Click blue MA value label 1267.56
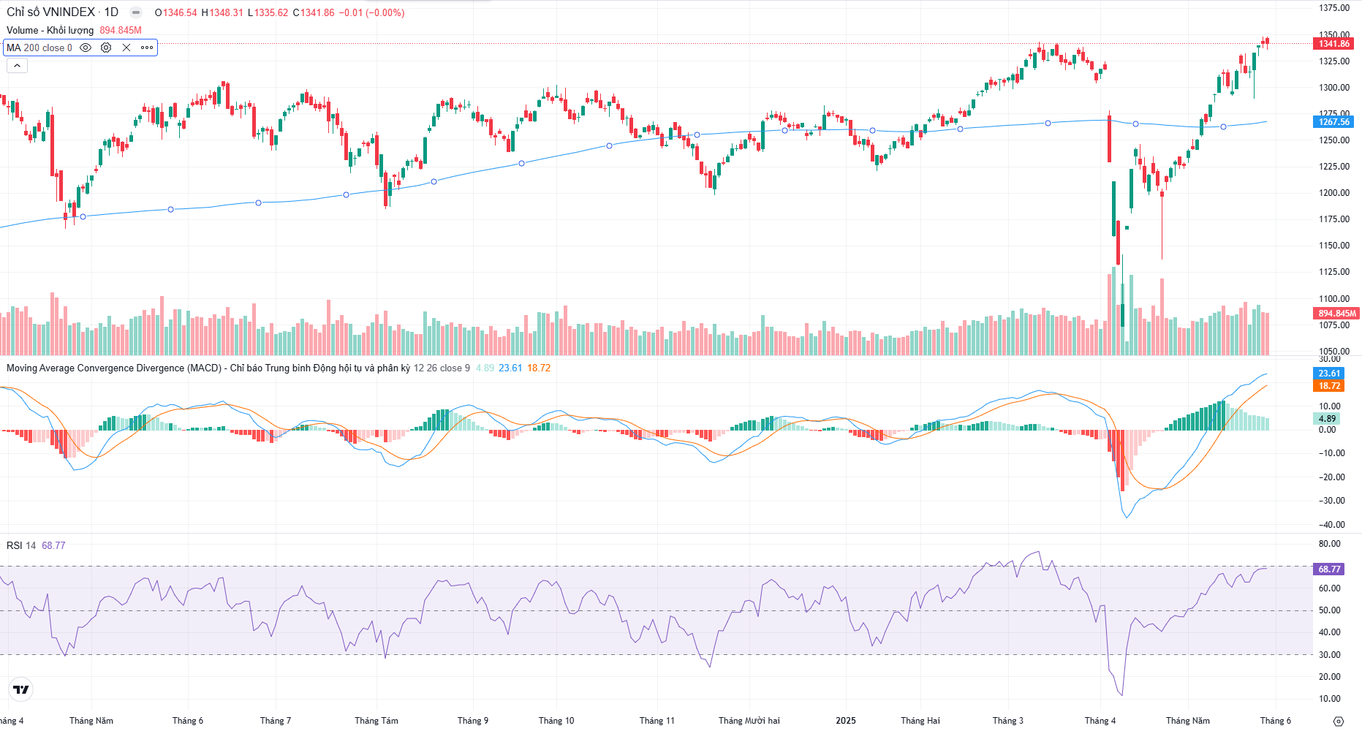The width and height of the screenshot is (1362, 731). coord(1334,122)
